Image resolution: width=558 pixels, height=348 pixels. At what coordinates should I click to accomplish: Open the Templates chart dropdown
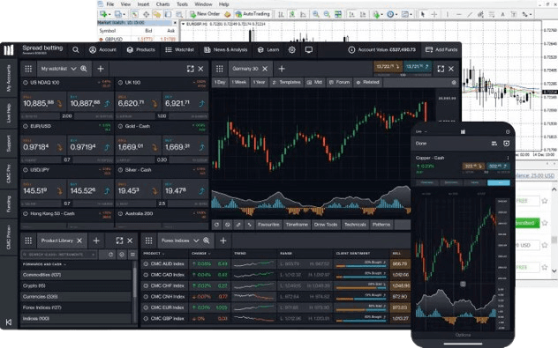click(x=286, y=83)
